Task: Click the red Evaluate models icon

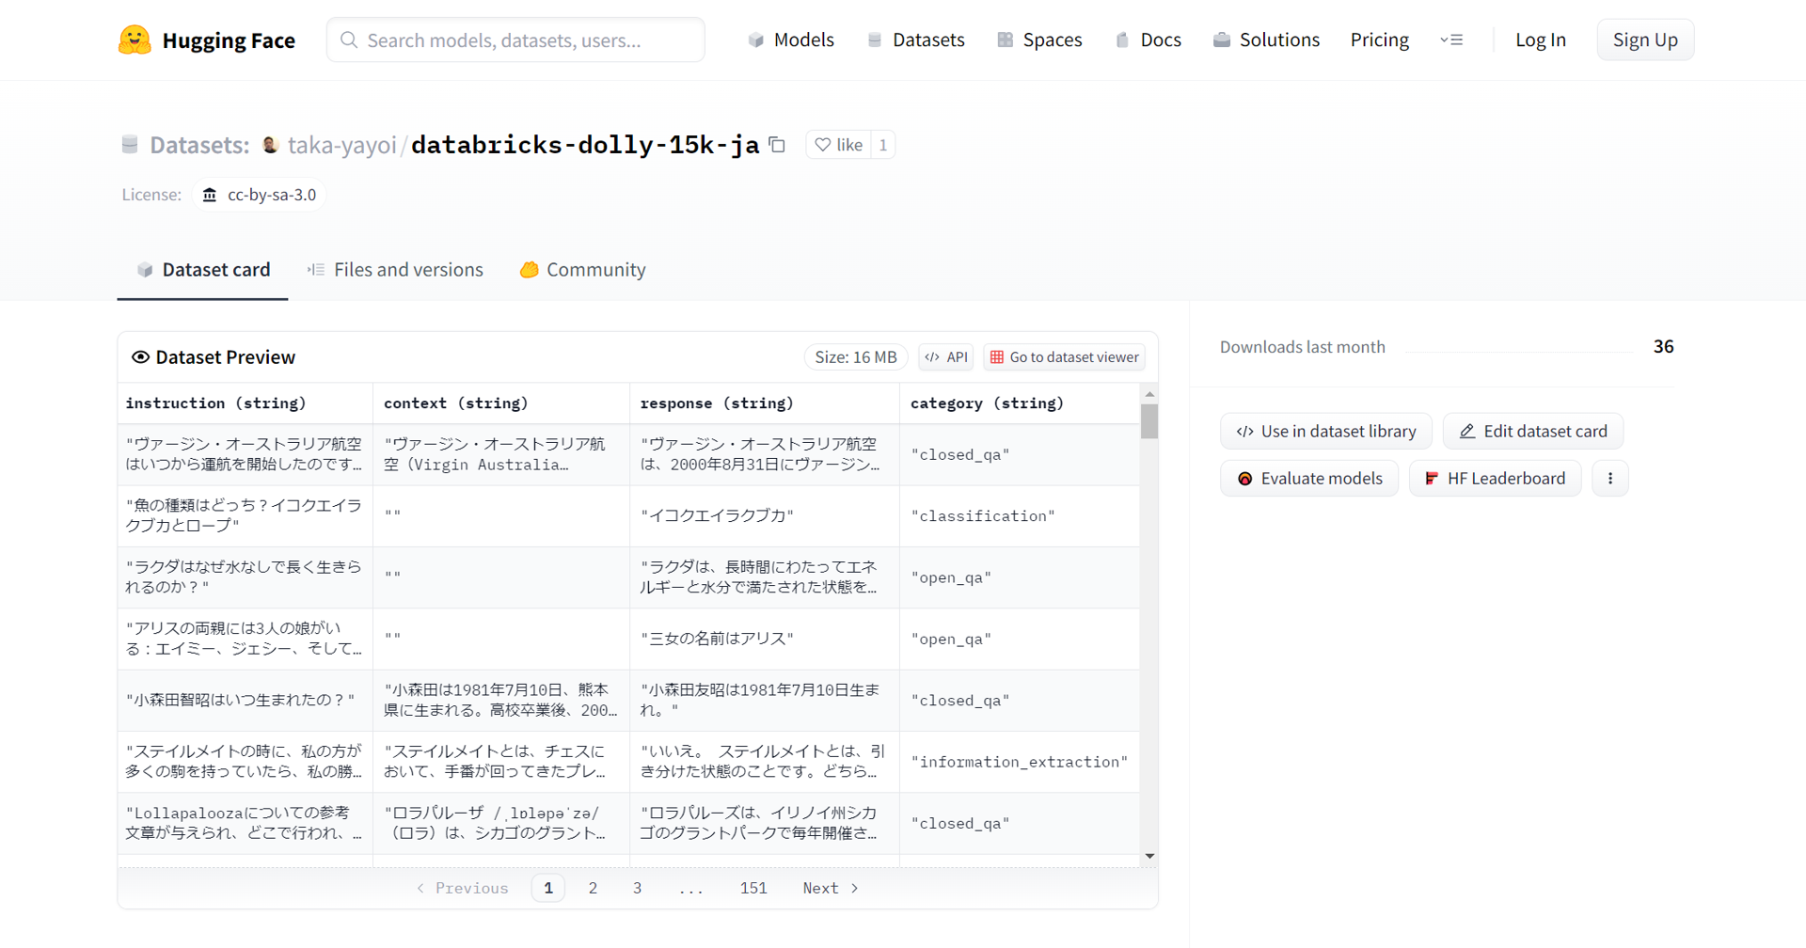Action: 1244,479
